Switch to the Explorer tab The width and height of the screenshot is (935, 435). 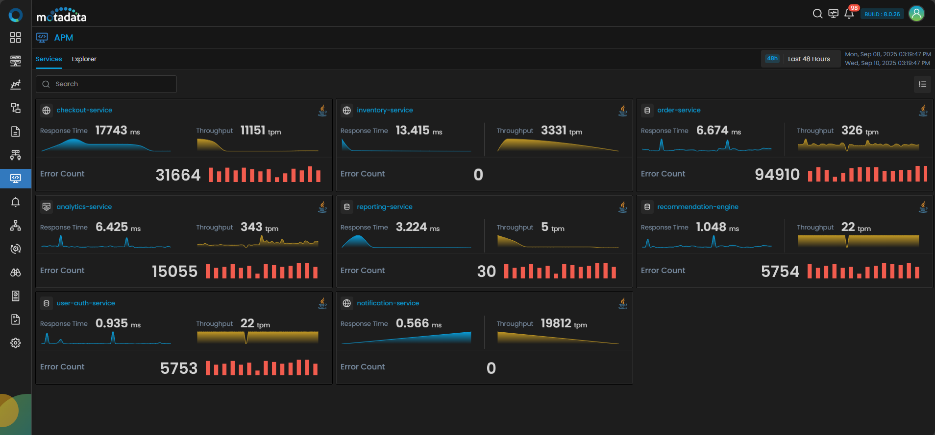click(x=84, y=59)
